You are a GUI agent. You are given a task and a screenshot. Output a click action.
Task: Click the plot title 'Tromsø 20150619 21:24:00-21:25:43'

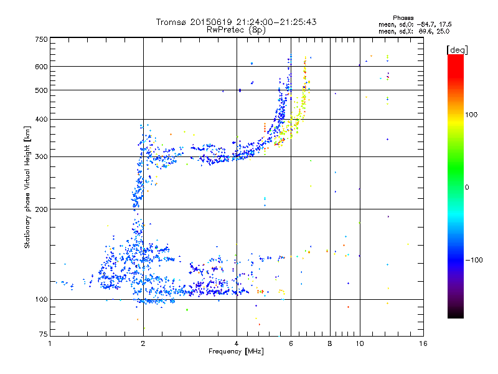pyautogui.click(x=236, y=22)
